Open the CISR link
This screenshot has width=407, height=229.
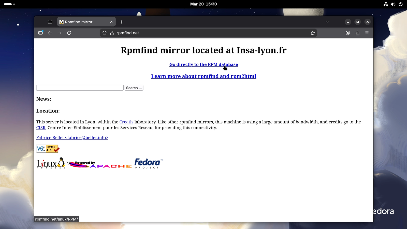41,128
